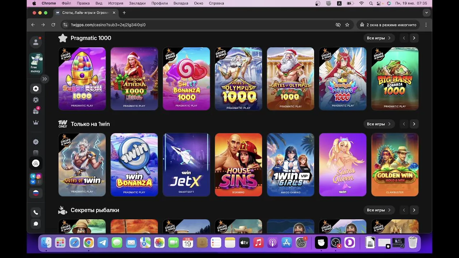Open OBS Studio from the Dock

point(336,243)
